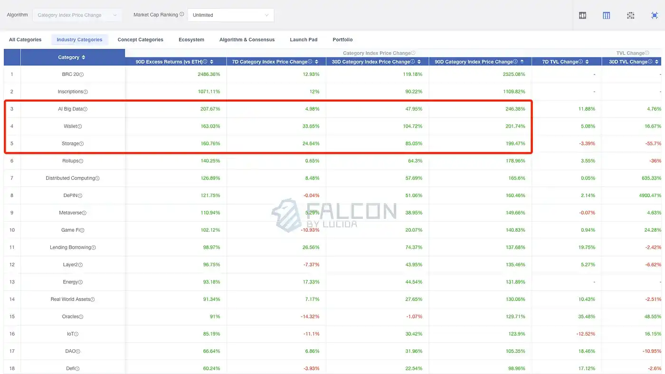Screen dimensions: 665x374
Task: Select the Launch Pad tab
Action: pos(304,40)
